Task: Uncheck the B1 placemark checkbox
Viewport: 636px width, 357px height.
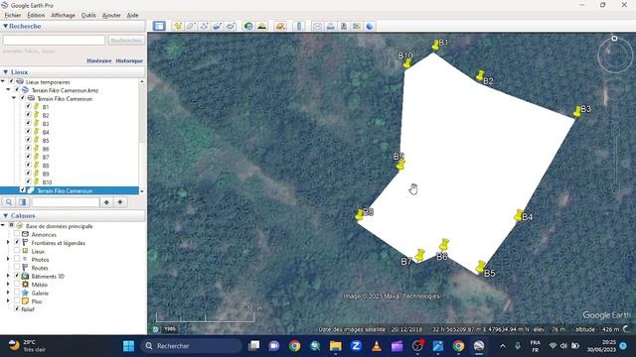Action: click(x=28, y=106)
